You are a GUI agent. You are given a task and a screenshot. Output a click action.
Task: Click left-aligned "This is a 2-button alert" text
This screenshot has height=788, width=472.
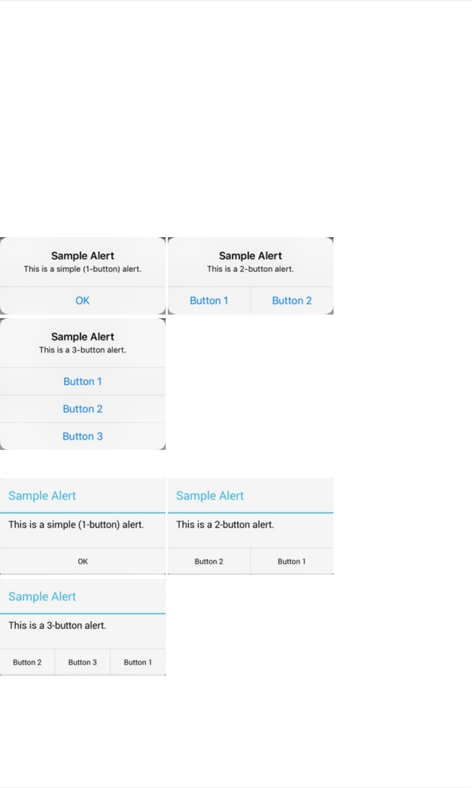pos(225,524)
